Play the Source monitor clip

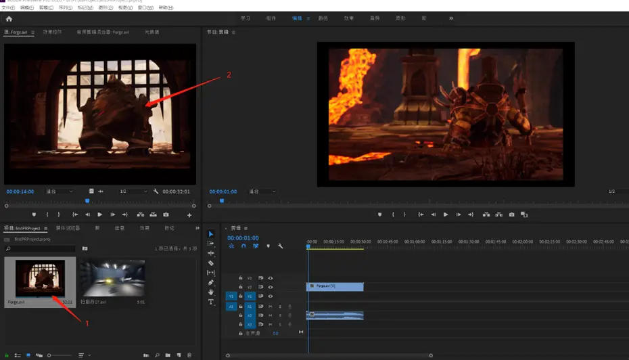point(100,215)
